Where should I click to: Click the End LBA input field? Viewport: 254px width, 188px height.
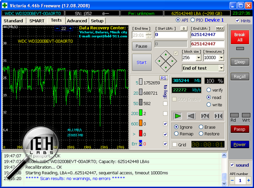pyautogui.click(x=207, y=34)
